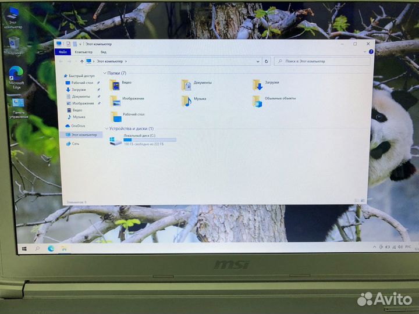Select Этот компьютер desktop icon
Image resolution: width=419 pixels, height=314 pixels.
click(x=13, y=18)
